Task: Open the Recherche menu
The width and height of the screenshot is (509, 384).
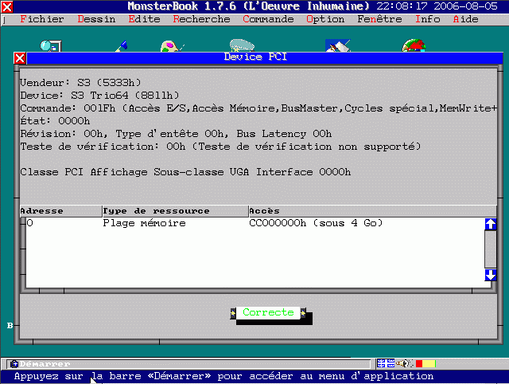Action: tap(201, 19)
